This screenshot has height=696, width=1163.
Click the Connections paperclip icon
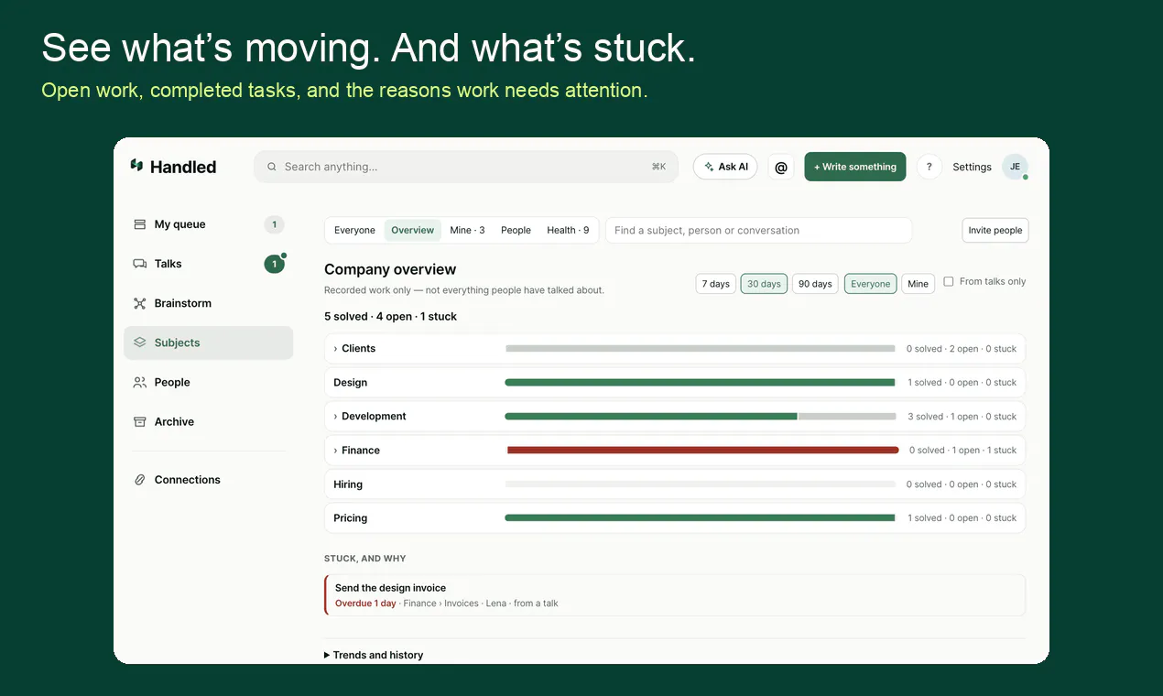coord(140,479)
